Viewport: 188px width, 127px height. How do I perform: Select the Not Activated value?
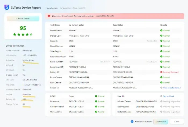click(x=28, y=60)
